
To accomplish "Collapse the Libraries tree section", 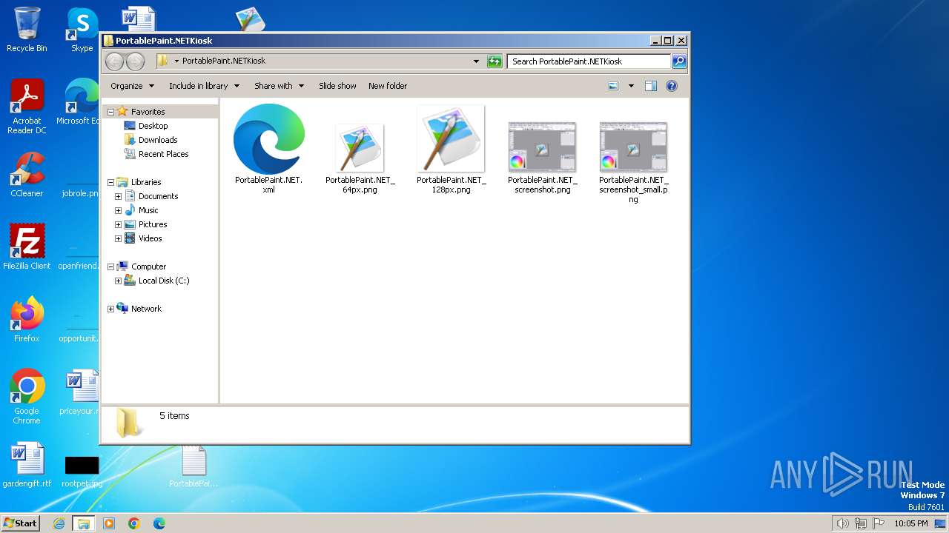I will [x=111, y=182].
